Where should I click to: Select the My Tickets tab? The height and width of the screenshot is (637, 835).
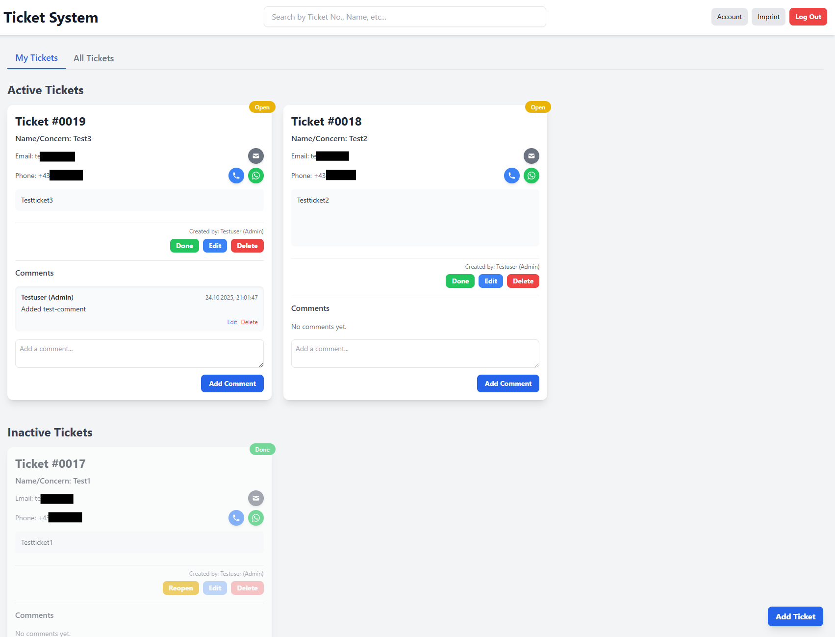point(36,58)
